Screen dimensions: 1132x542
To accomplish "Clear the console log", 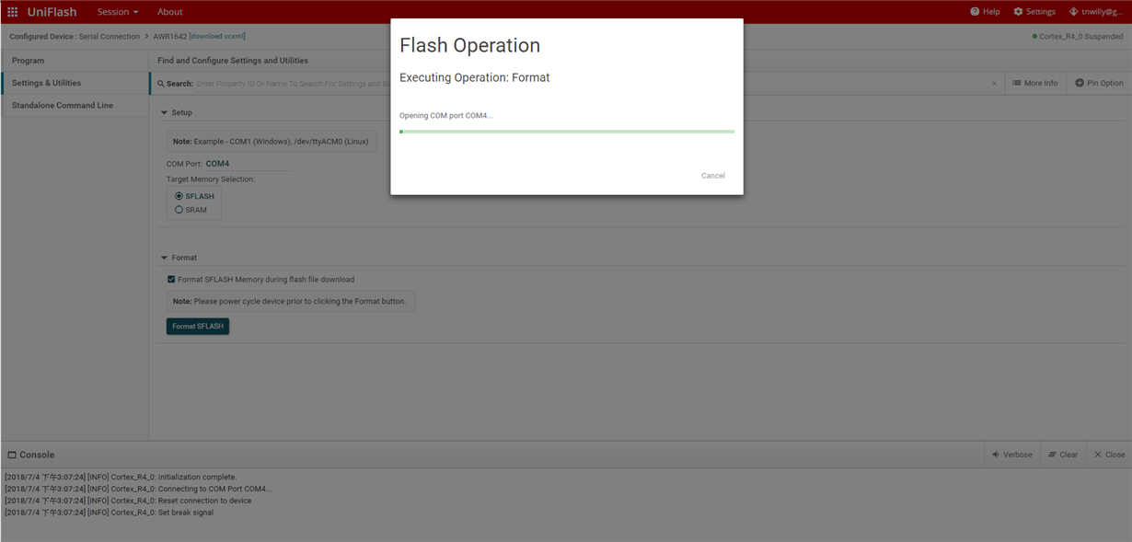I will point(1063,455).
